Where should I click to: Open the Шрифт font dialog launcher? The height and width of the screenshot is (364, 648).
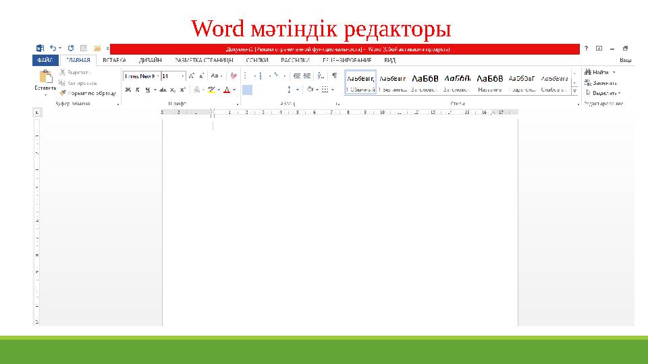(x=238, y=104)
